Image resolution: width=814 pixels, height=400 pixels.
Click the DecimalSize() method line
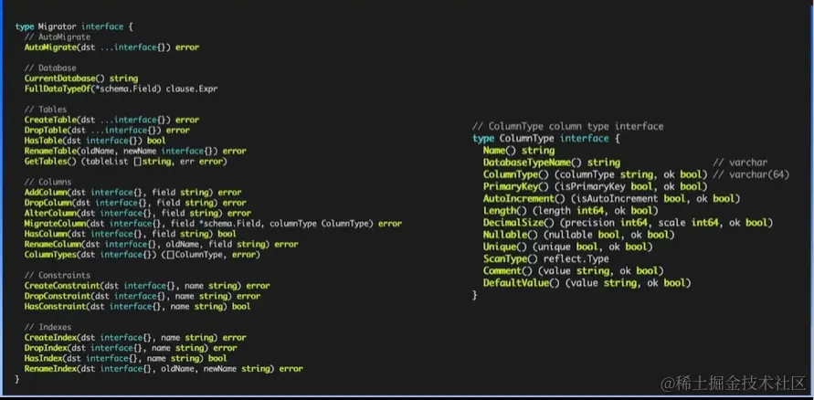tap(629, 223)
